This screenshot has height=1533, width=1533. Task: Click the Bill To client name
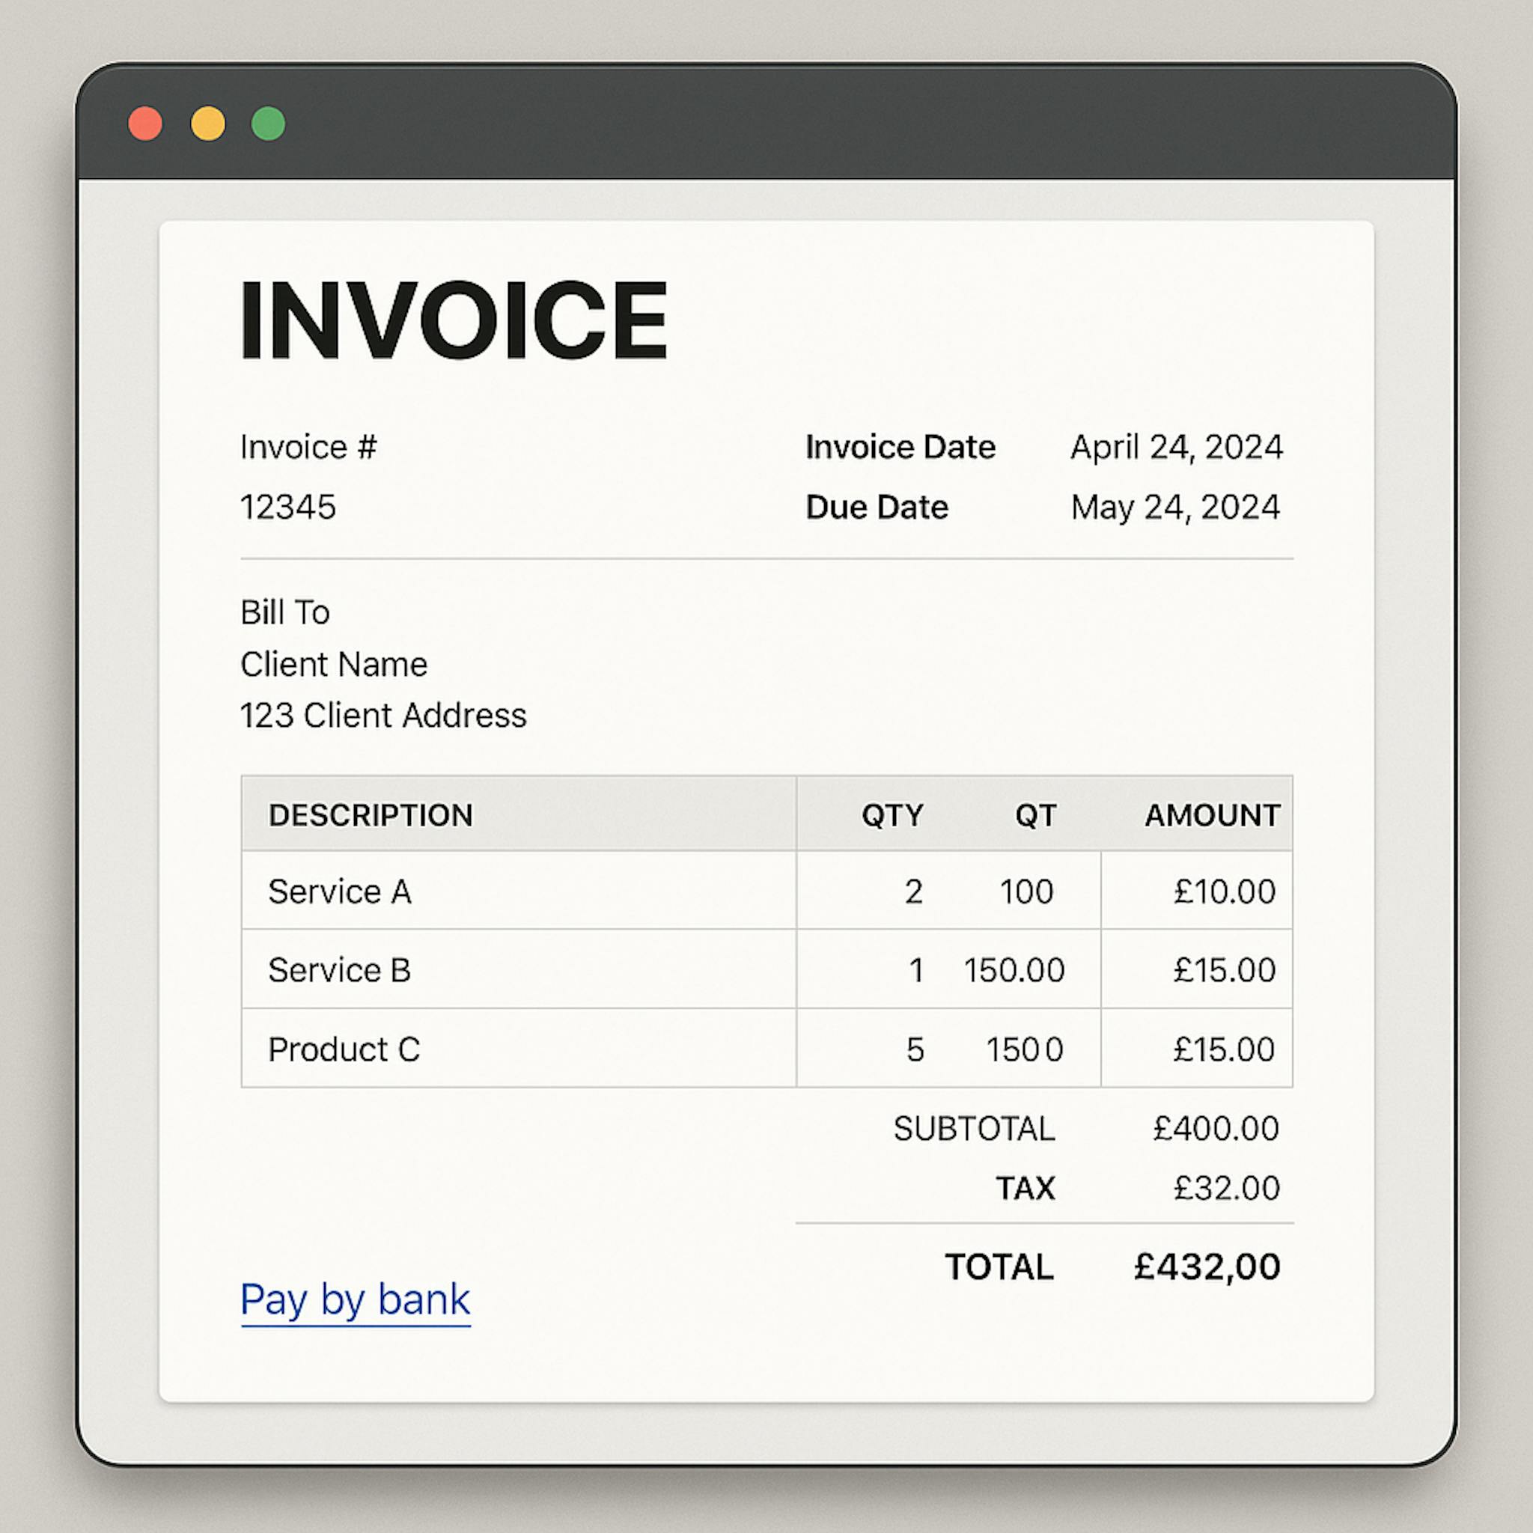pos(334,663)
